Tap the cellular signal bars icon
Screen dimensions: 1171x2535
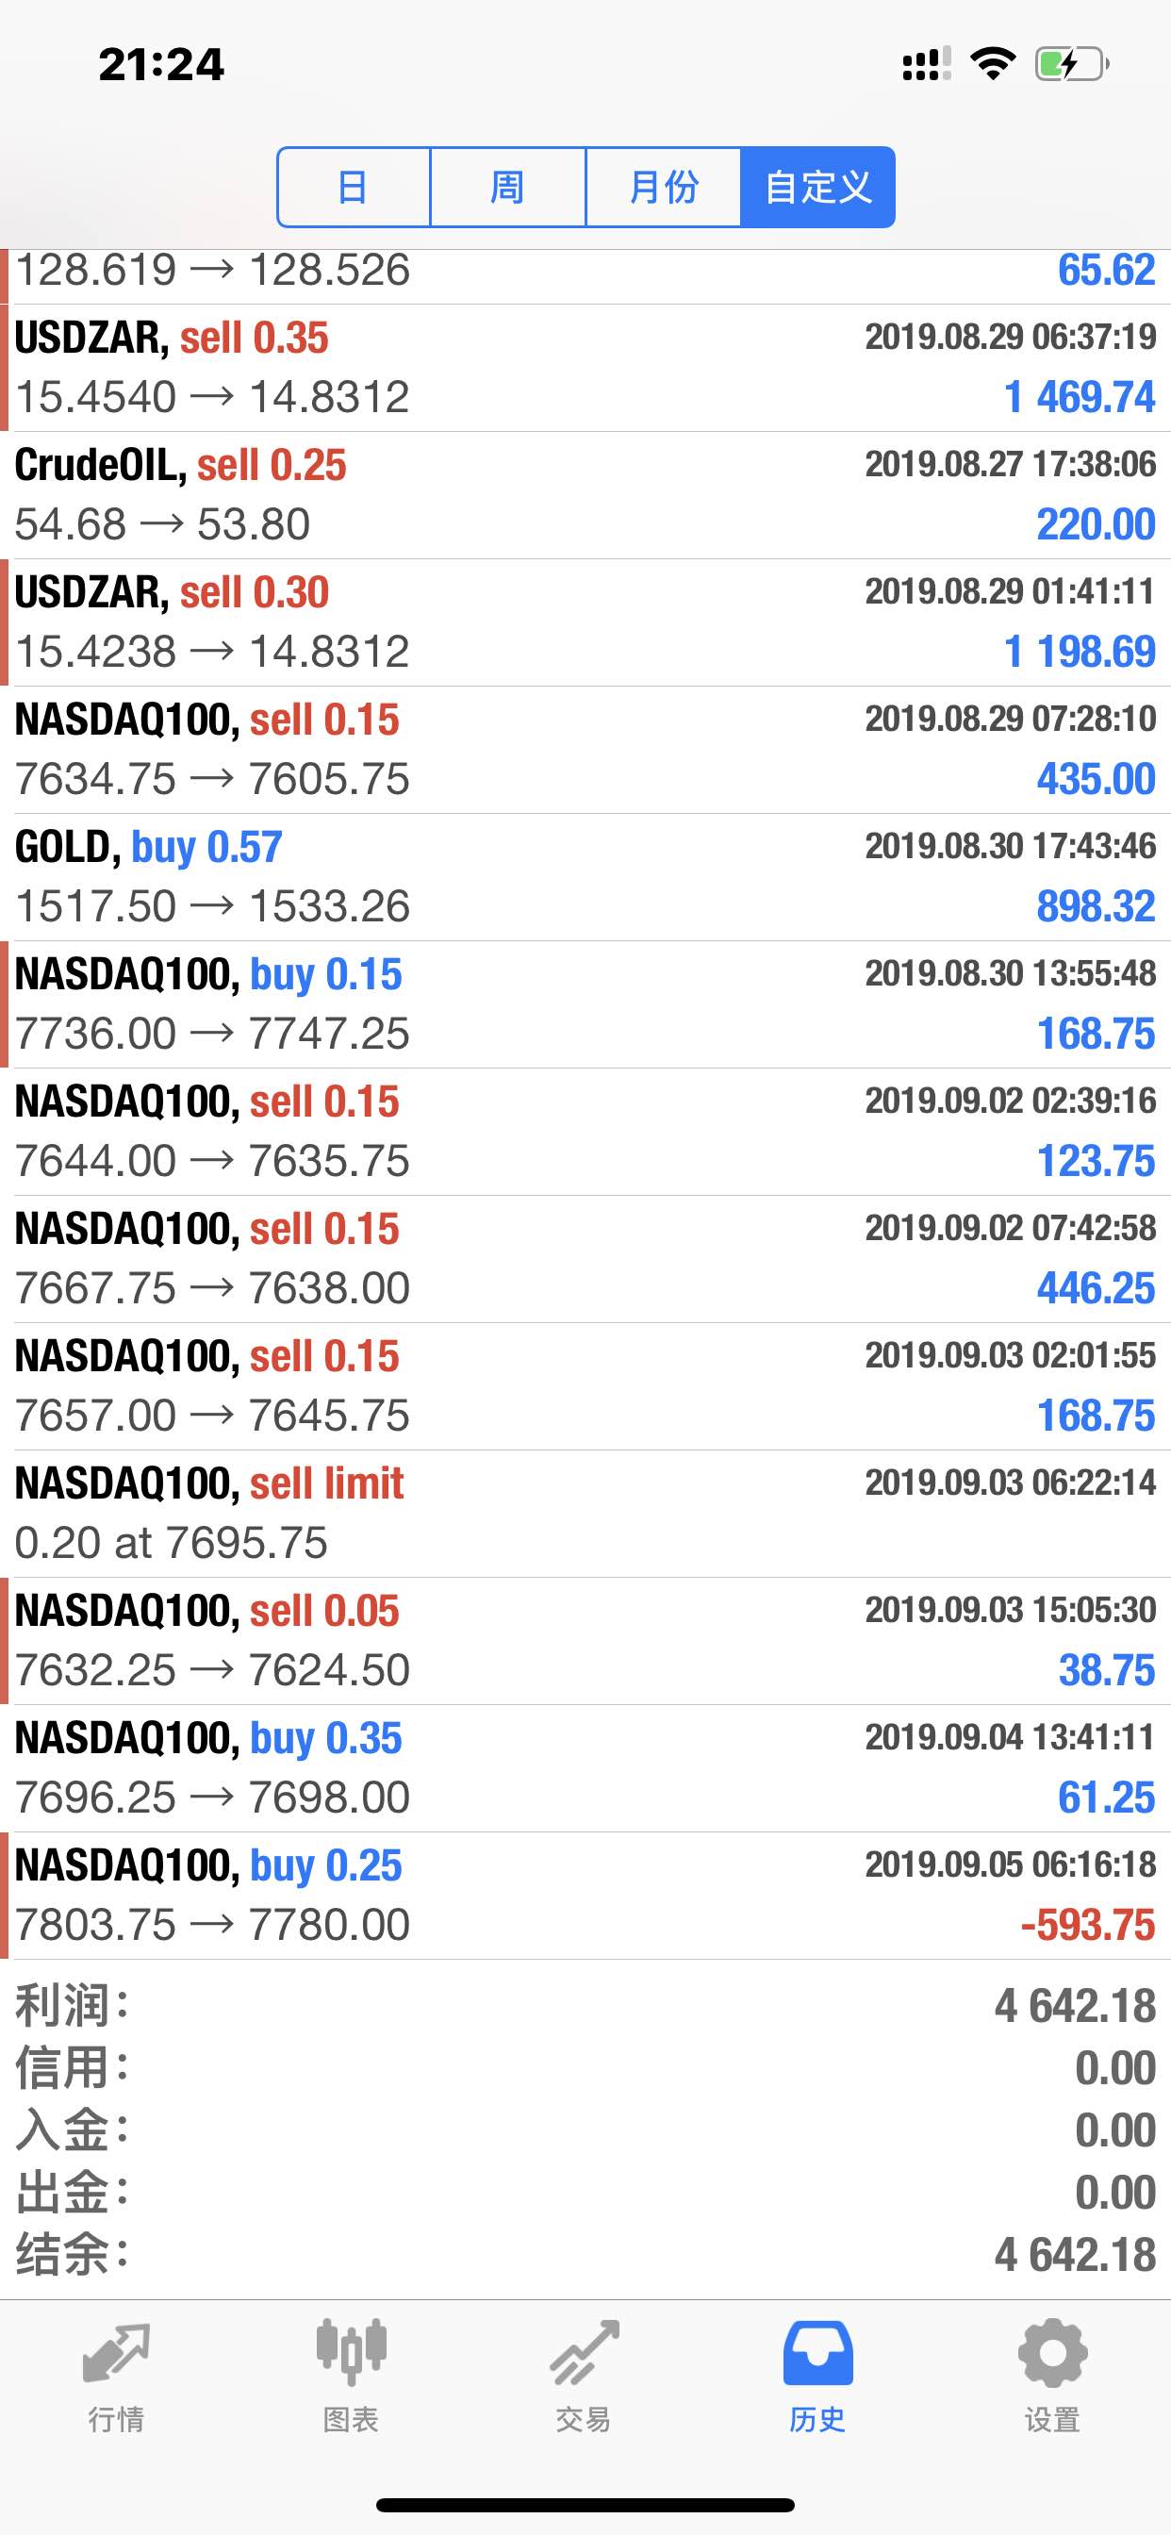tap(925, 64)
